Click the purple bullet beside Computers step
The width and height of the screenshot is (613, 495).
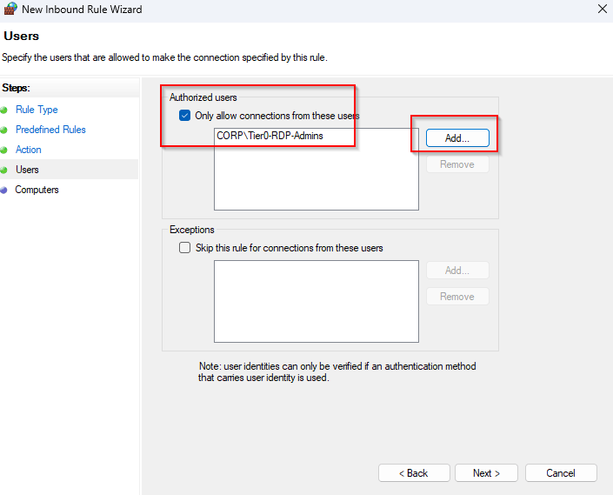pyautogui.click(x=4, y=190)
